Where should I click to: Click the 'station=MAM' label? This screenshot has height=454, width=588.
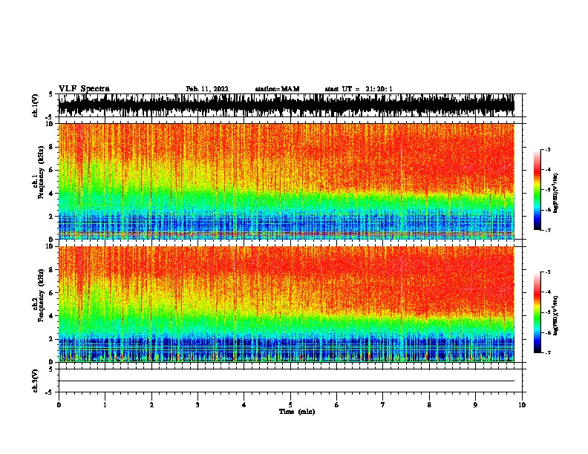(x=277, y=89)
